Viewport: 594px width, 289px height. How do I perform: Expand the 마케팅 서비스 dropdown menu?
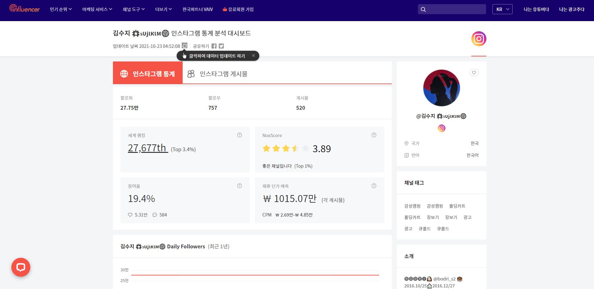[97, 9]
